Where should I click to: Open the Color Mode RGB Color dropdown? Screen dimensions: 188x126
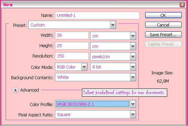point(71,67)
